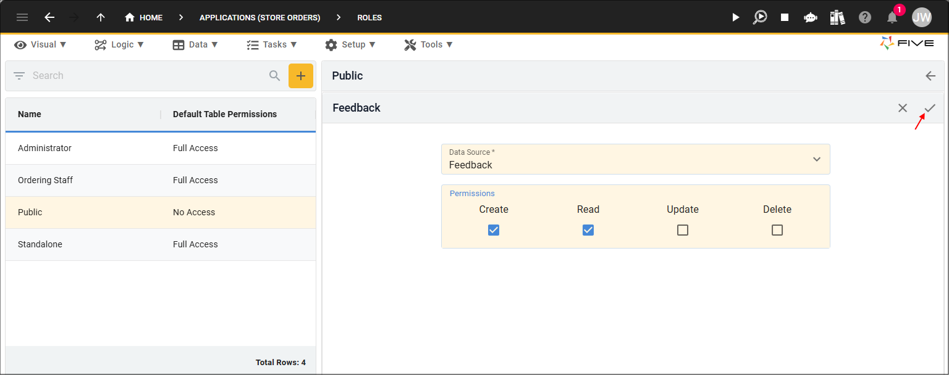Select the Ordering Staff role row
This screenshot has height=375, width=949.
[161, 180]
